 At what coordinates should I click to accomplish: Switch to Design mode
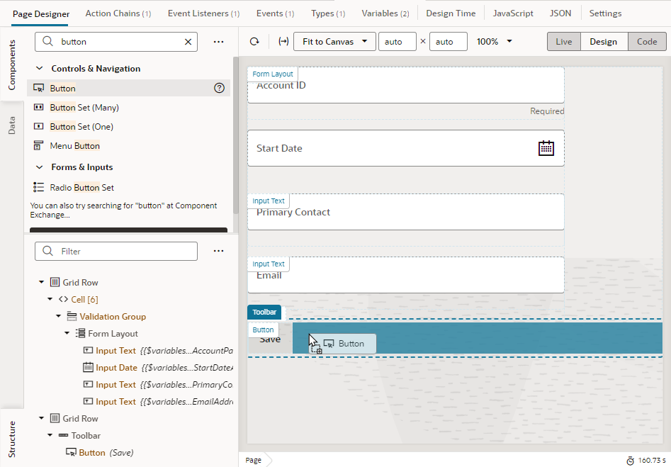(604, 42)
